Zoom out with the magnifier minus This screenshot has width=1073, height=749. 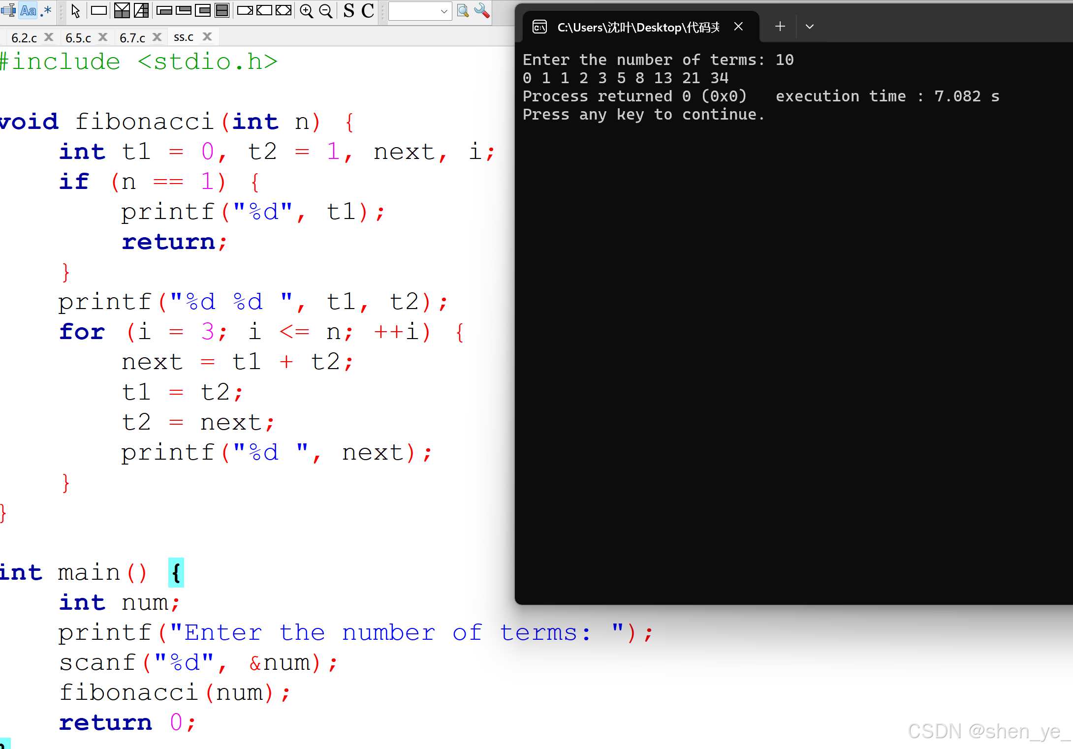coord(325,11)
